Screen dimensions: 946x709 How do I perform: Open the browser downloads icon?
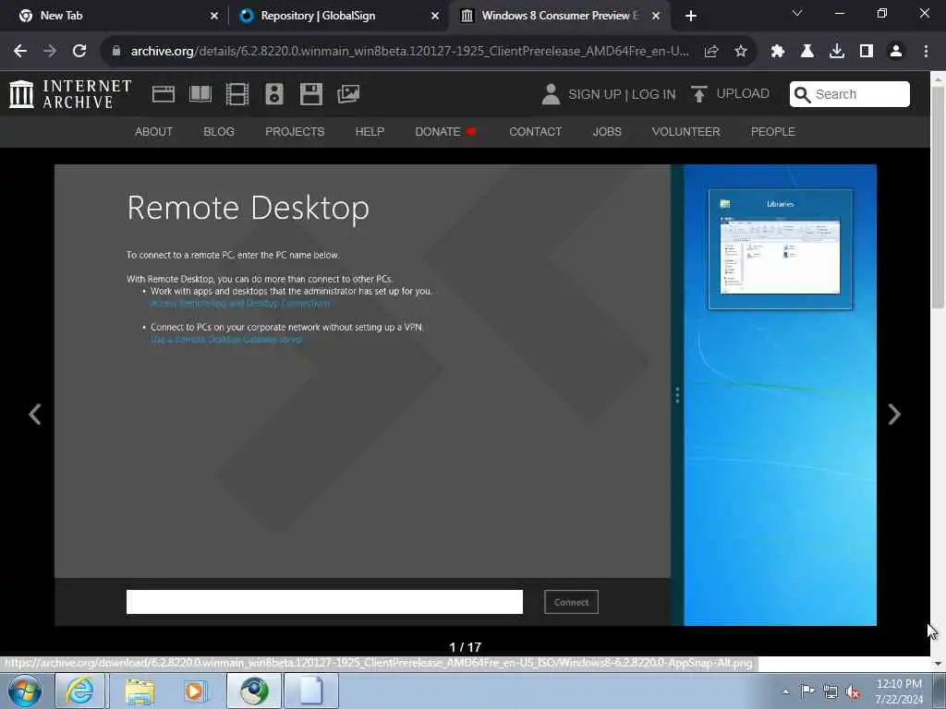coord(837,52)
